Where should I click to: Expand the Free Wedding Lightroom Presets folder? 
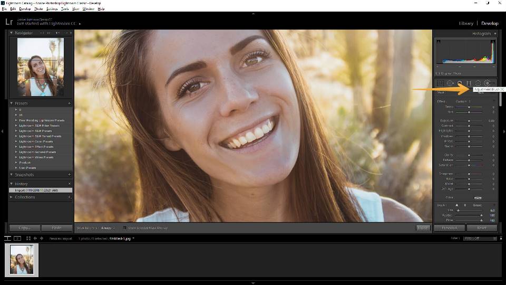[16, 120]
